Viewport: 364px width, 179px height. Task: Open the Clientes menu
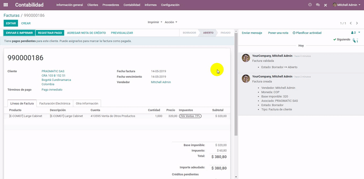coord(93,5)
